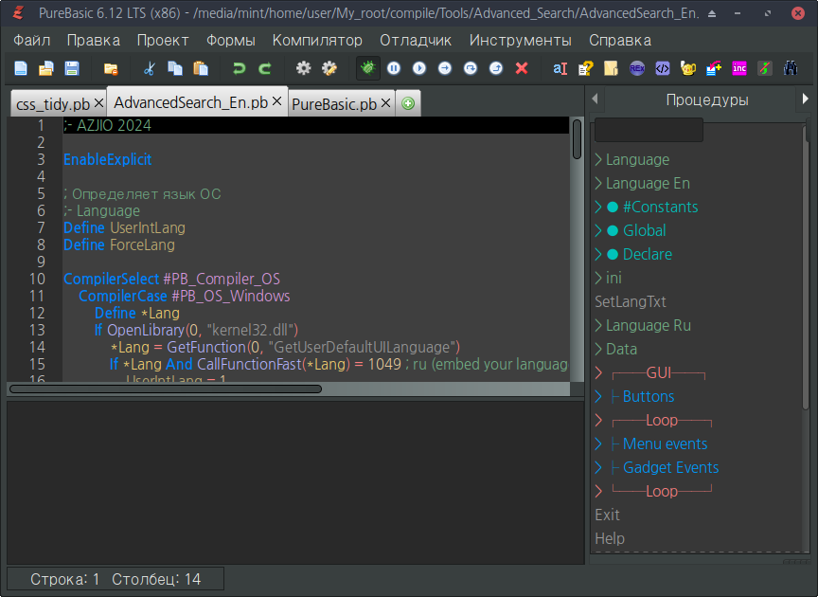Expand the Declare node
Image resolution: width=818 pixels, height=597 pixels.
598,254
